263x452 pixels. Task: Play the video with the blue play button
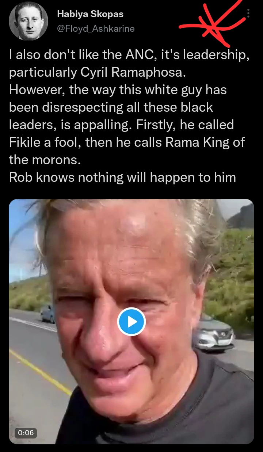pyautogui.click(x=131, y=322)
